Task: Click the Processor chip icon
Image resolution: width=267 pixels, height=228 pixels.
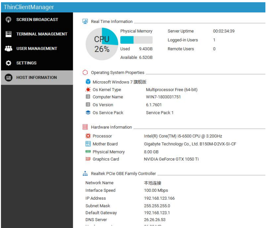Action: click(x=88, y=136)
